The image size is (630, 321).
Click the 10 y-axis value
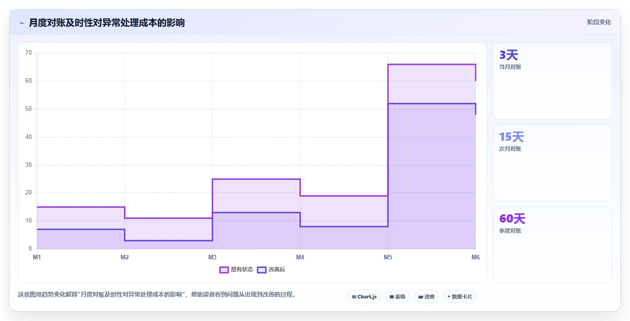[28, 221]
